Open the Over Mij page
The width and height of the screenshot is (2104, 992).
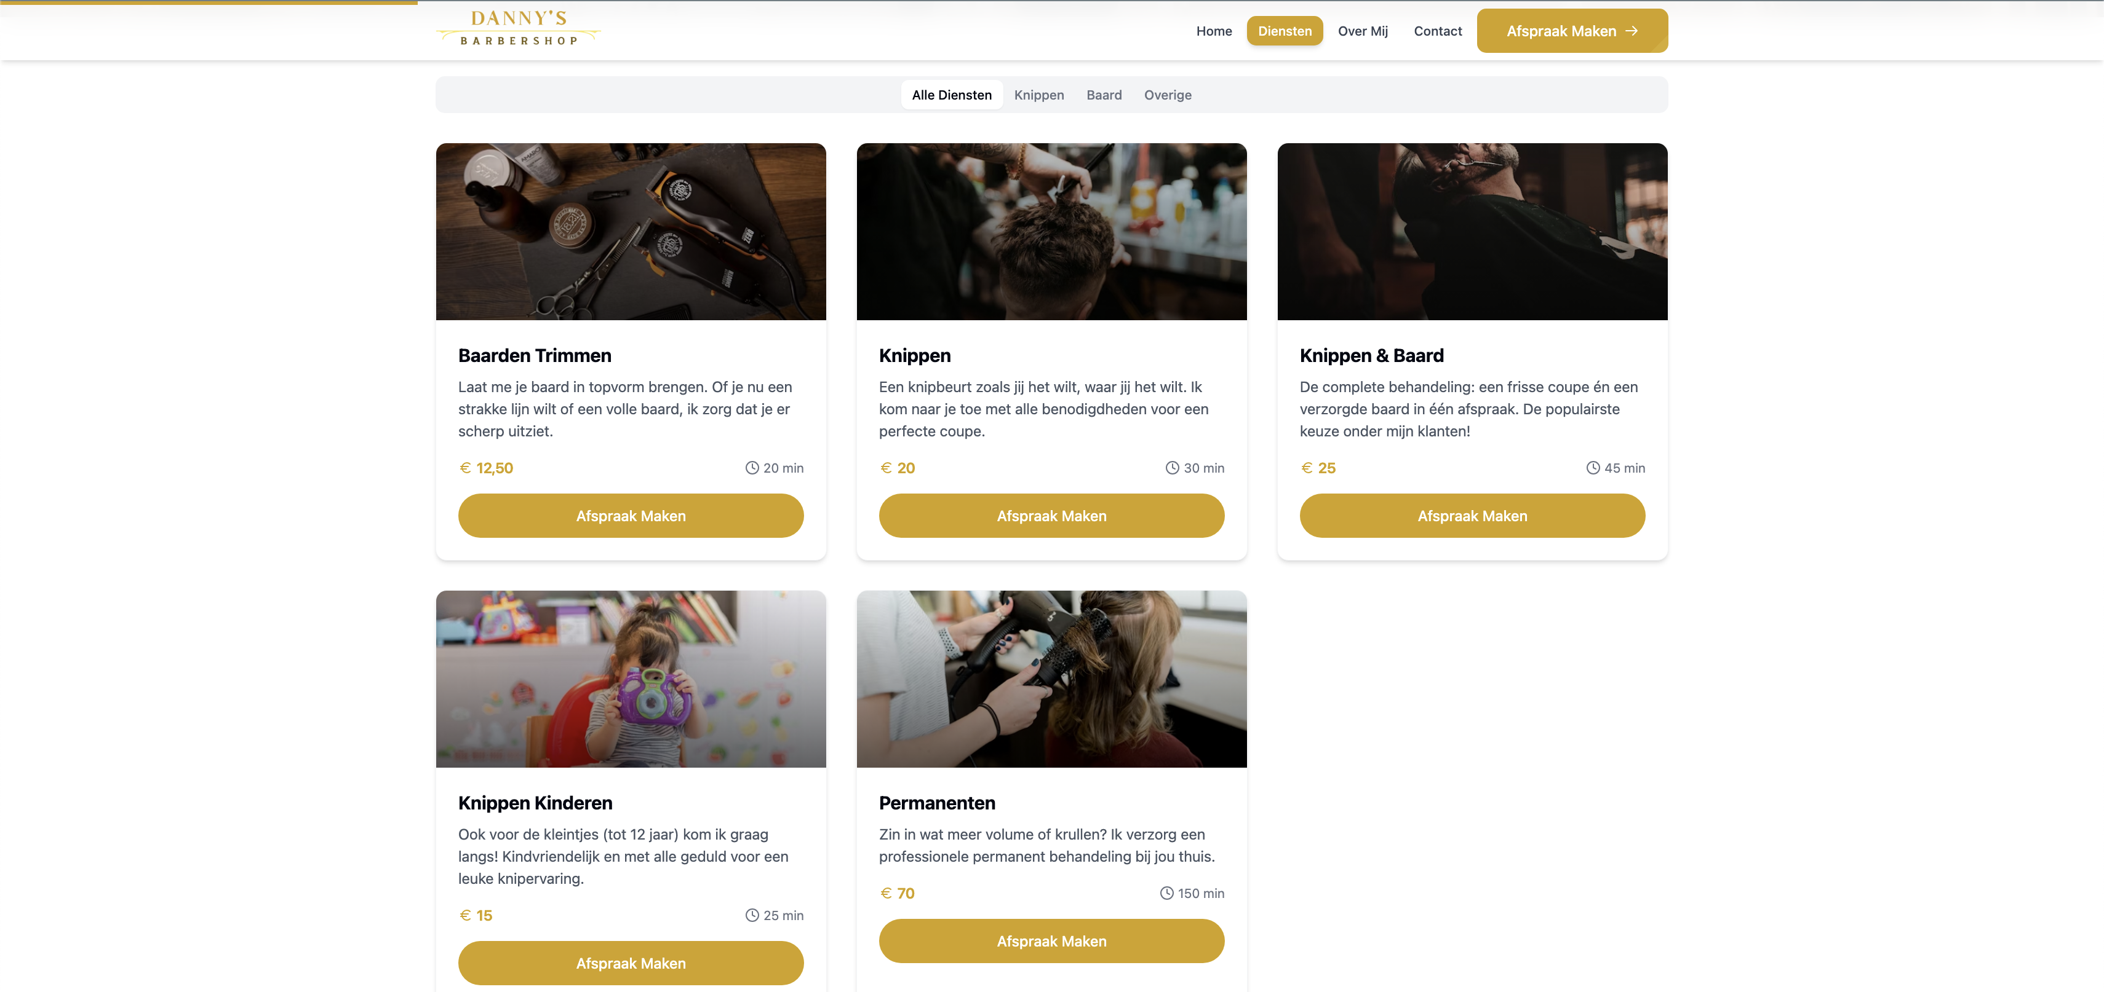1363,31
